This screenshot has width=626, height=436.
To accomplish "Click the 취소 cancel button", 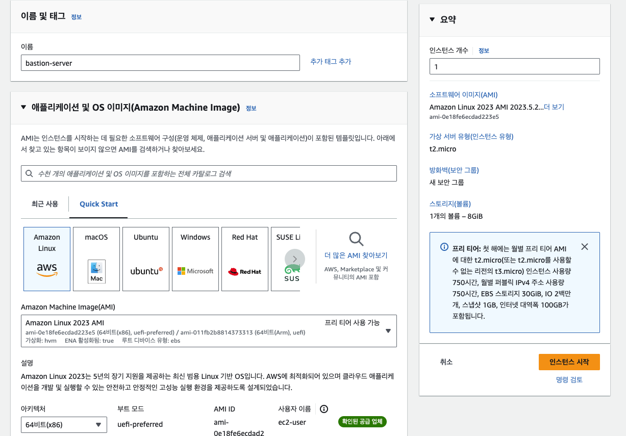I will (x=446, y=362).
